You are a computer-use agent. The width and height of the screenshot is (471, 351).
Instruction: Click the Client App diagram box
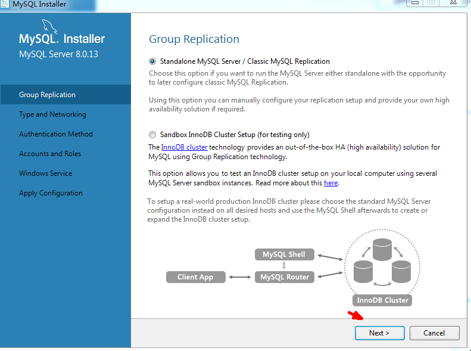coord(195,277)
